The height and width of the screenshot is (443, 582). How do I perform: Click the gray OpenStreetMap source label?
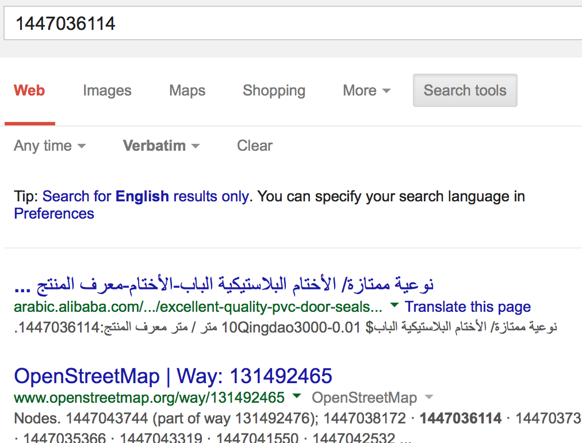(x=364, y=398)
